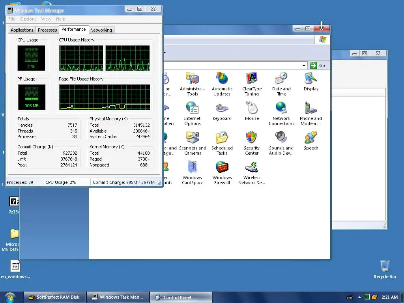Image resolution: width=404 pixels, height=303 pixels.
Task: Open Scheduled Tasks folder icon
Action: [x=222, y=143]
